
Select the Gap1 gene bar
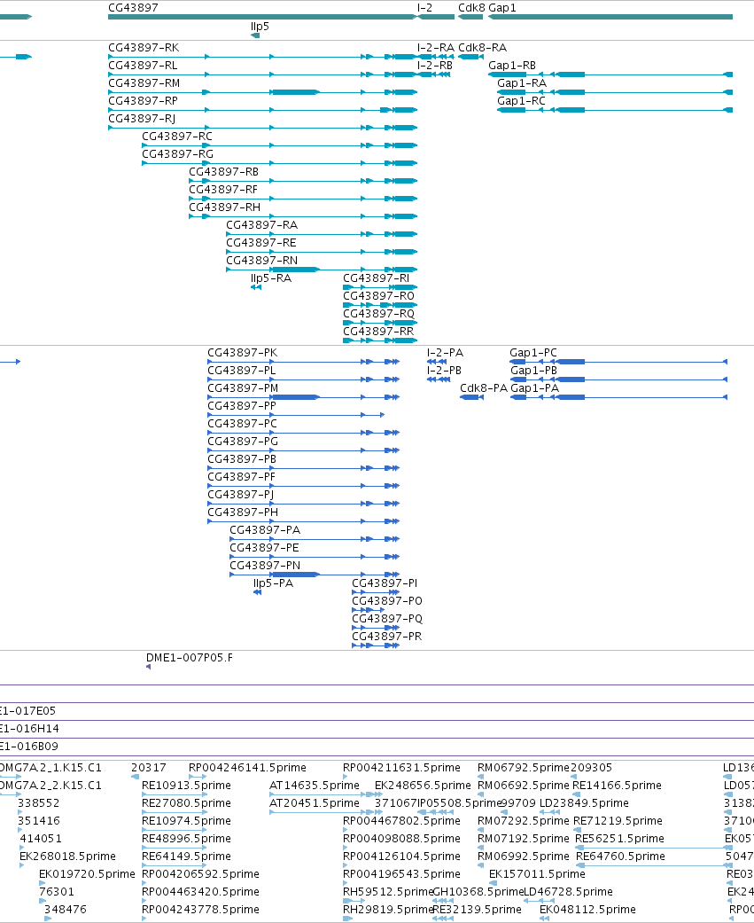pyautogui.click(x=610, y=17)
